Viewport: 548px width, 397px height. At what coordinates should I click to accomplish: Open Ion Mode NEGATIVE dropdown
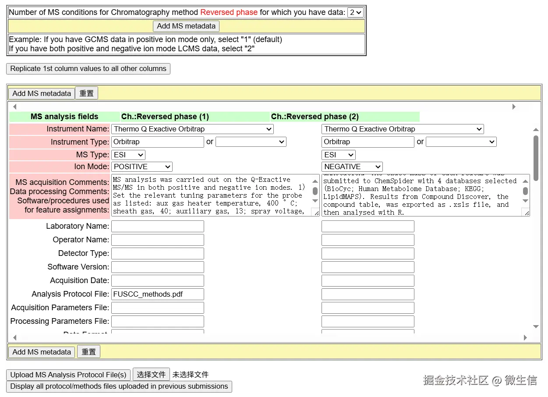coord(352,167)
